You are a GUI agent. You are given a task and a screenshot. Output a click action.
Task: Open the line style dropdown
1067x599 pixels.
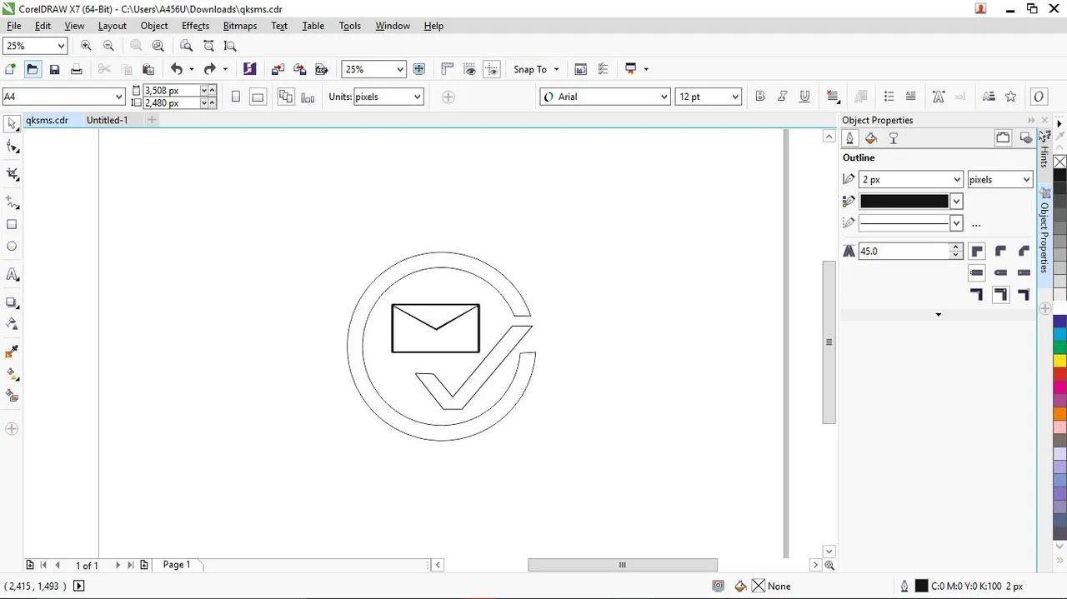tap(956, 223)
